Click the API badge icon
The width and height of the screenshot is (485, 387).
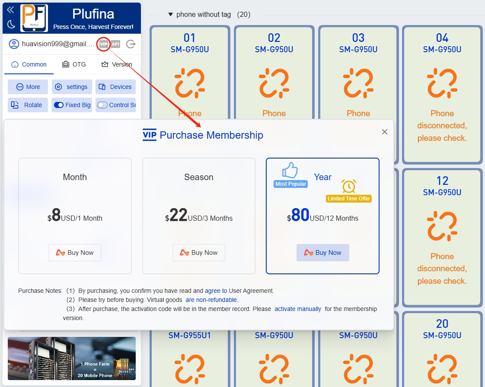pos(115,44)
